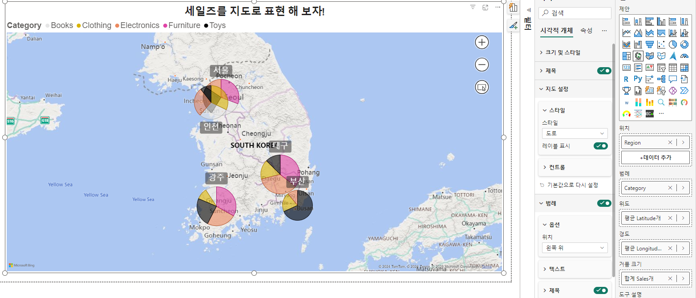Zoom in on the map
This screenshot has width=696, height=298.
click(482, 42)
